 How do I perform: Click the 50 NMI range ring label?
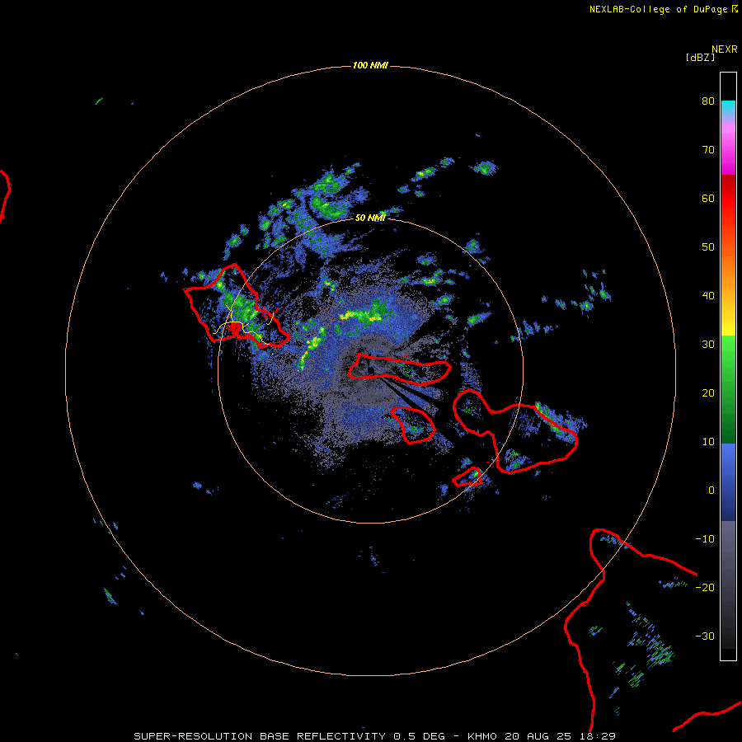(370, 218)
